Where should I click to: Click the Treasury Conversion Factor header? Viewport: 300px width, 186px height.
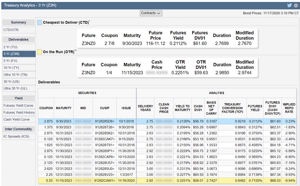(x=233, y=108)
